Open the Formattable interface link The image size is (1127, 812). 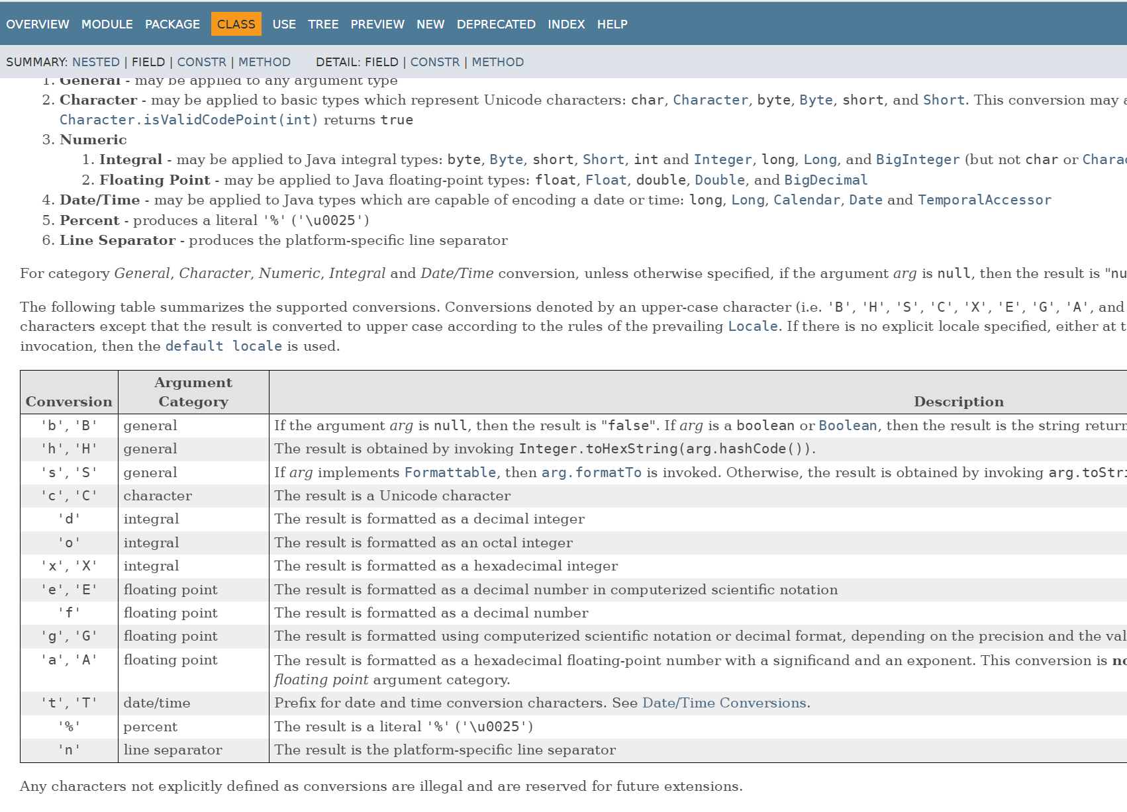[450, 473]
